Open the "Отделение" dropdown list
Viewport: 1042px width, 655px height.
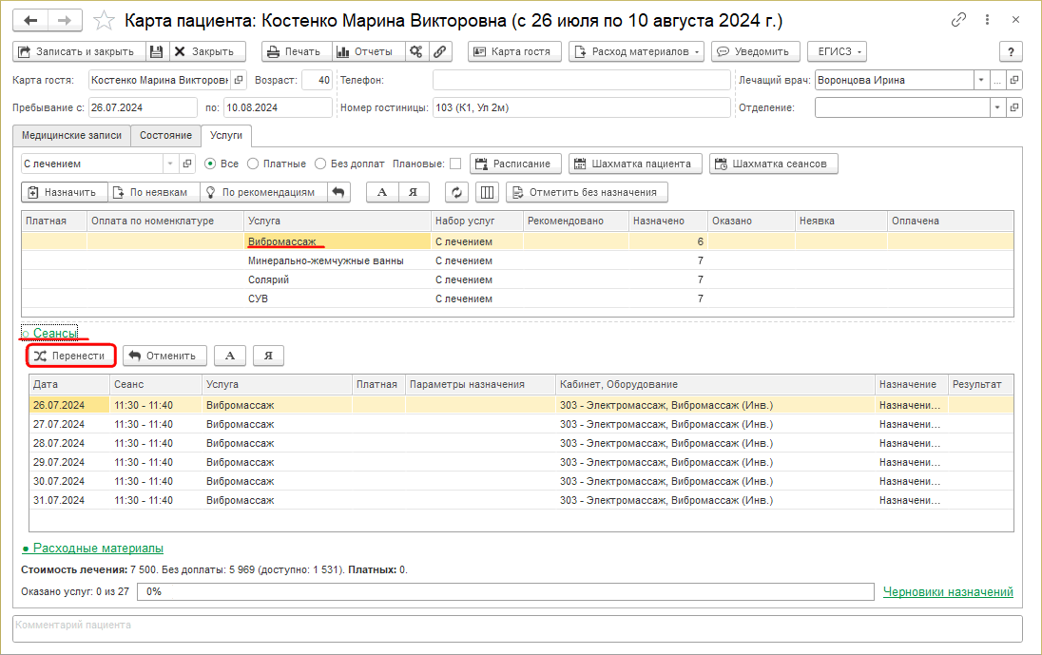point(996,108)
